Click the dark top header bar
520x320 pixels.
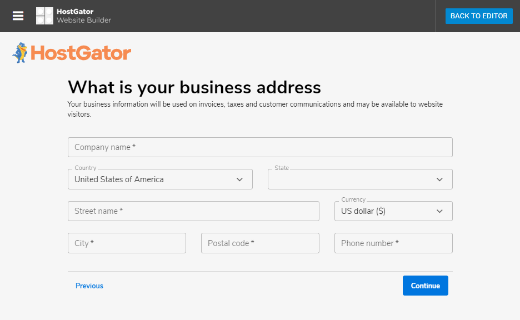pos(278,16)
